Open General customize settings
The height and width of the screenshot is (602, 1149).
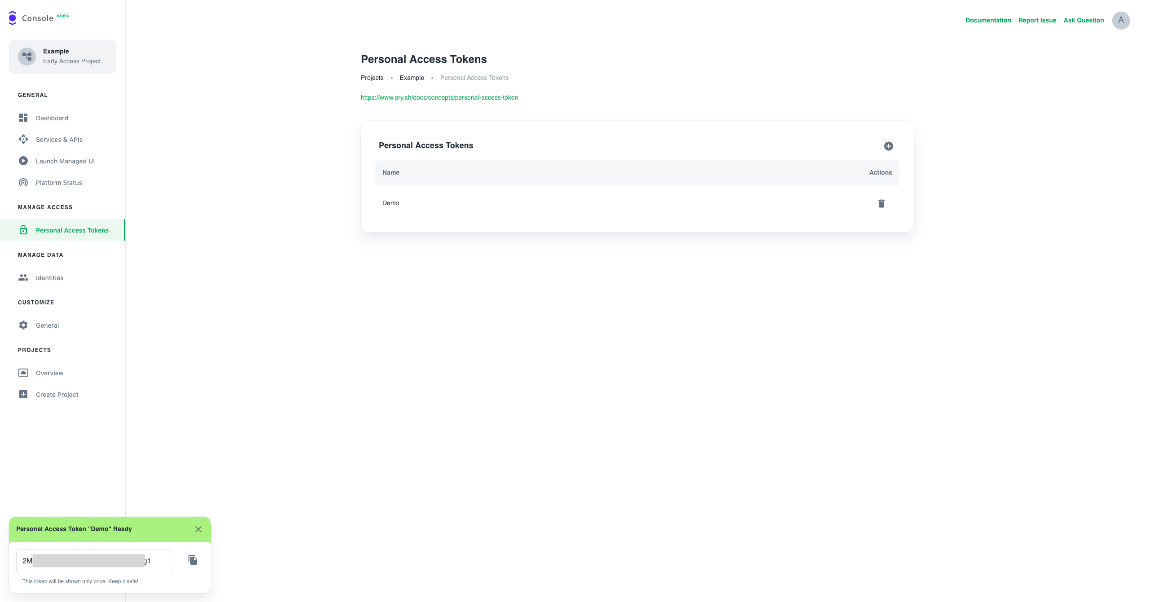click(x=47, y=325)
